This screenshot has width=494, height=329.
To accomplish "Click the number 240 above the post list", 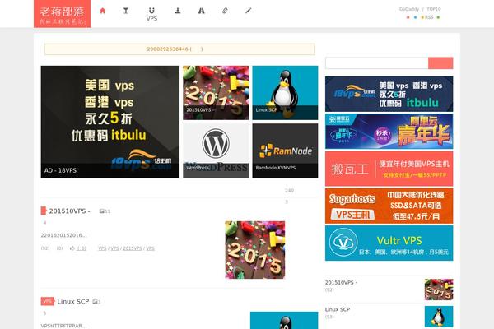I will tap(289, 191).
